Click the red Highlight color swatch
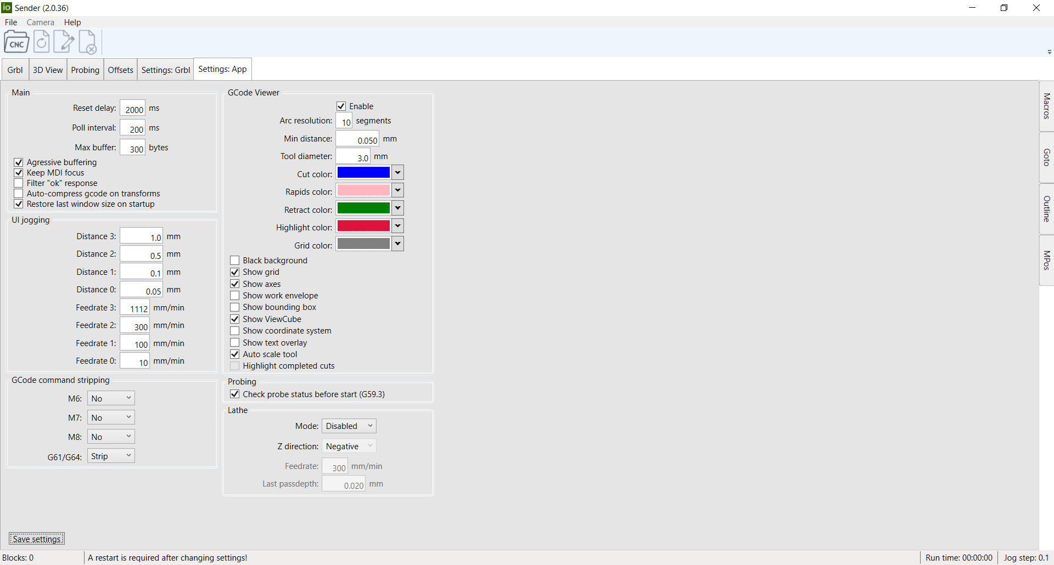This screenshot has width=1054, height=565. coord(363,226)
